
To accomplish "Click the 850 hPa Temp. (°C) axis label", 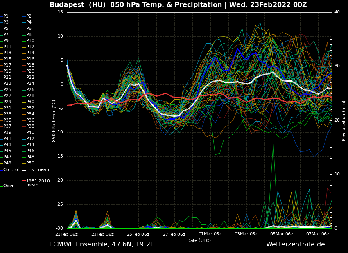I will (54, 120).
